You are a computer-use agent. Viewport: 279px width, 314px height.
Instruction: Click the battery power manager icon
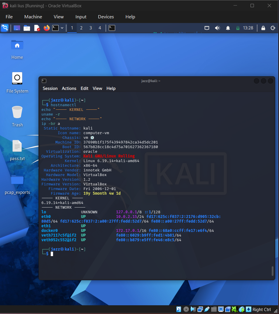(x=238, y=28)
